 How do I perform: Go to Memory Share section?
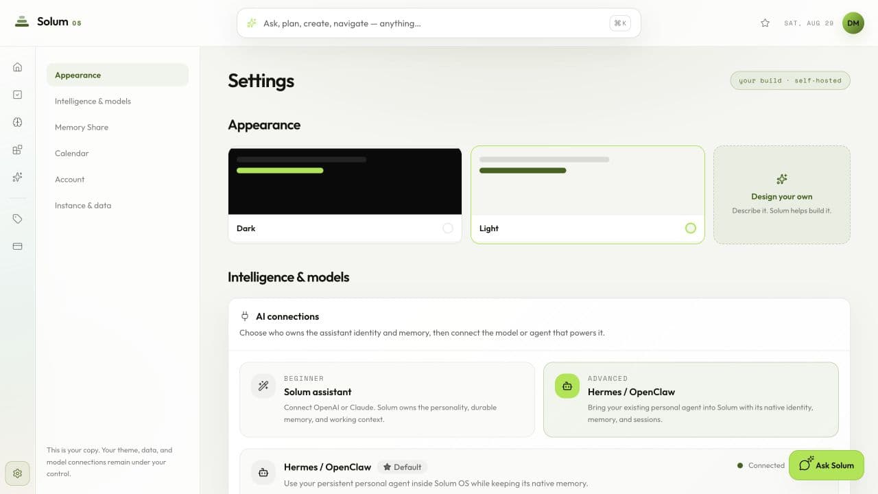click(117, 127)
